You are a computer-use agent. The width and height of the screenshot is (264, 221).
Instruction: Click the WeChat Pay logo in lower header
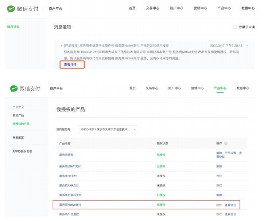point(25,88)
